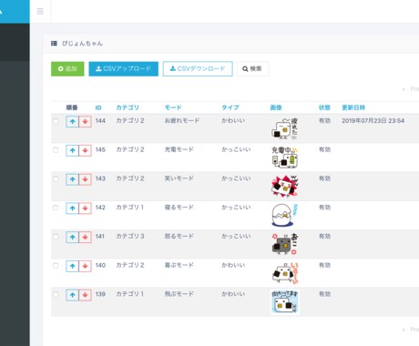Move row 139 down with the red arrow
Image resolution: width=419 pixels, height=346 pixels.
point(85,295)
